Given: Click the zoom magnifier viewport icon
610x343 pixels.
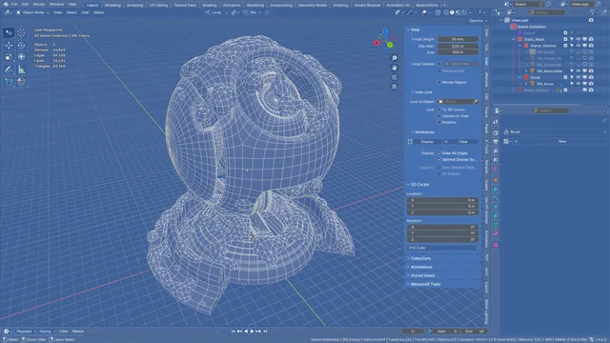Looking at the screenshot, I should pos(394,58).
